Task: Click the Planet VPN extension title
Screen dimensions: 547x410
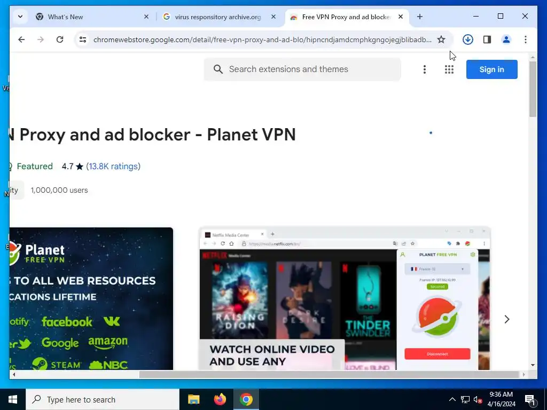Action: pos(153,135)
